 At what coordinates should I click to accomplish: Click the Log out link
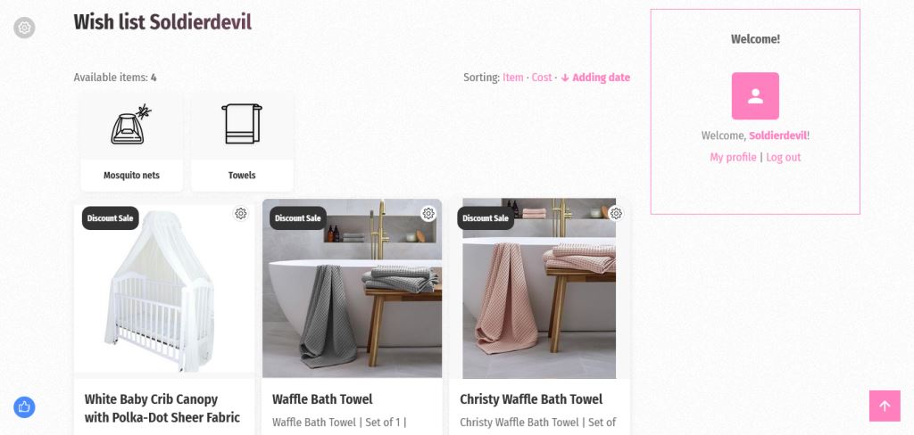tap(784, 157)
